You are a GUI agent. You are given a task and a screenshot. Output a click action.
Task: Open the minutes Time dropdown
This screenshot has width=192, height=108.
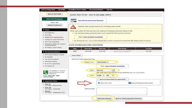[x=110, y=76]
